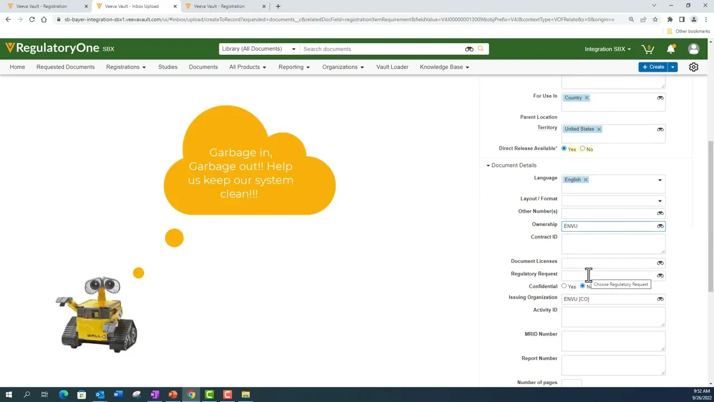The width and height of the screenshot is (714, 402).
Task: Remove the Country tag from For Use In
Action: pyautogui.click(x=586, y=98)
